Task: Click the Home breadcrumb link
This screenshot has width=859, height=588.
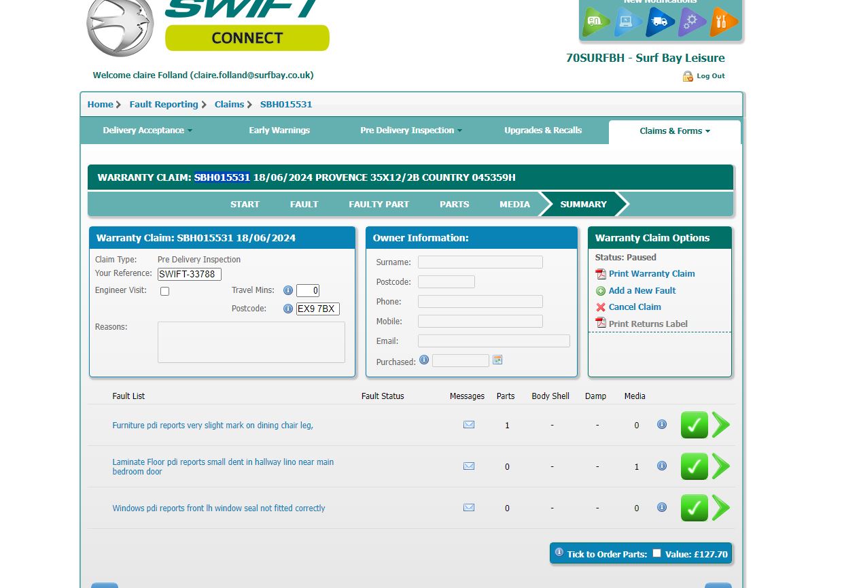Action: (x=100, y=104)
